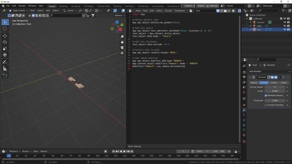Click the End frame field in timeline
The height and width of the screenshot is (164, 292).
click(219, 151)
